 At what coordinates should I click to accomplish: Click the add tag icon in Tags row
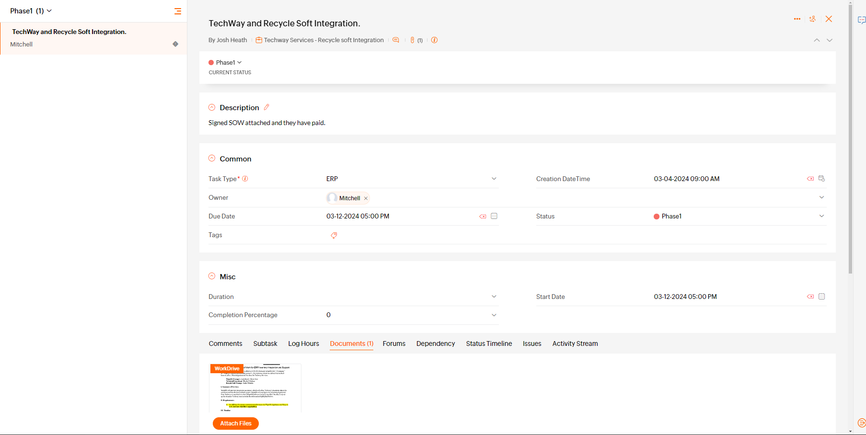(334, 235)
